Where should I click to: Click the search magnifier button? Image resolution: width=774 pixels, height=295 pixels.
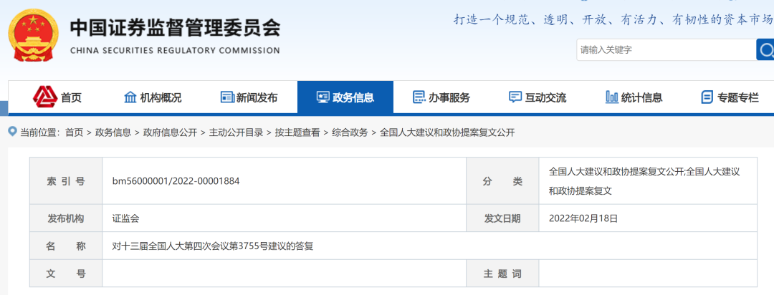tap(765, 50)
